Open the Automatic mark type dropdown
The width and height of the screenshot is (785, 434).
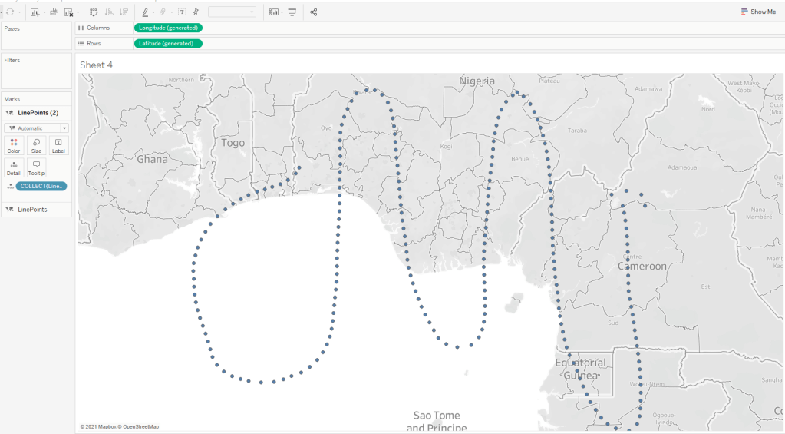pos(38,128)
